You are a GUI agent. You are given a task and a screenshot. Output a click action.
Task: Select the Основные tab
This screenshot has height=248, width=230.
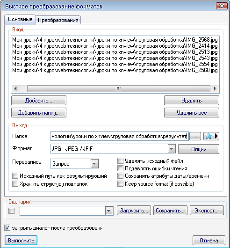[20, 19]
